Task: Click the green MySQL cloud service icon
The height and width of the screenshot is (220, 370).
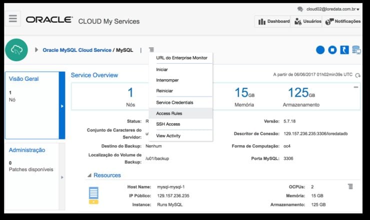Action: (x=16, y=49)
